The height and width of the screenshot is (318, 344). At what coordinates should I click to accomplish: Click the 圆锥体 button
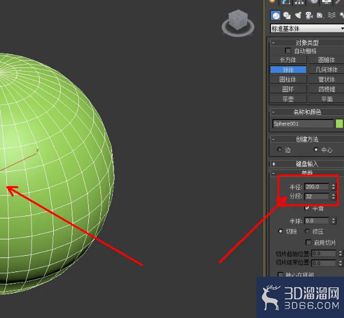pos(326,60)
